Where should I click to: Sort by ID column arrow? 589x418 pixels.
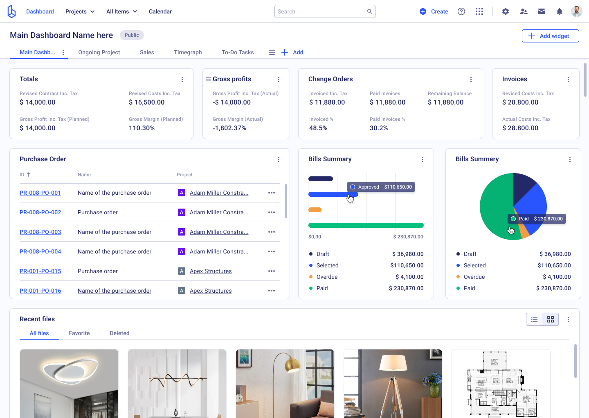pyautogui.click(x=29, y=175)
